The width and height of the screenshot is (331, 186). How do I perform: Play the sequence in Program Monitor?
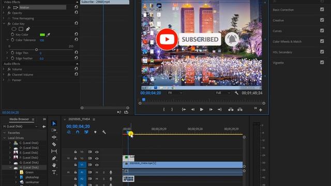[202, 110]
